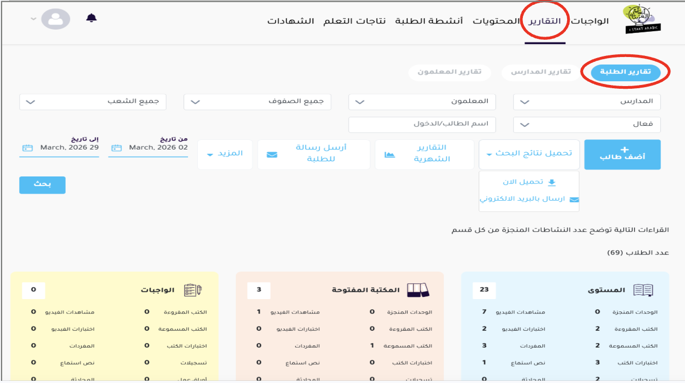Open the user profile avatar

(55, 19)
